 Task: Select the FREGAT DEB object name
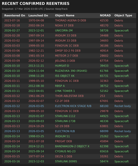63,141
